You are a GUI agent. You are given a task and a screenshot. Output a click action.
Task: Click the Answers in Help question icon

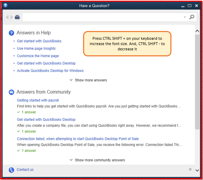[x=11, y=33]
